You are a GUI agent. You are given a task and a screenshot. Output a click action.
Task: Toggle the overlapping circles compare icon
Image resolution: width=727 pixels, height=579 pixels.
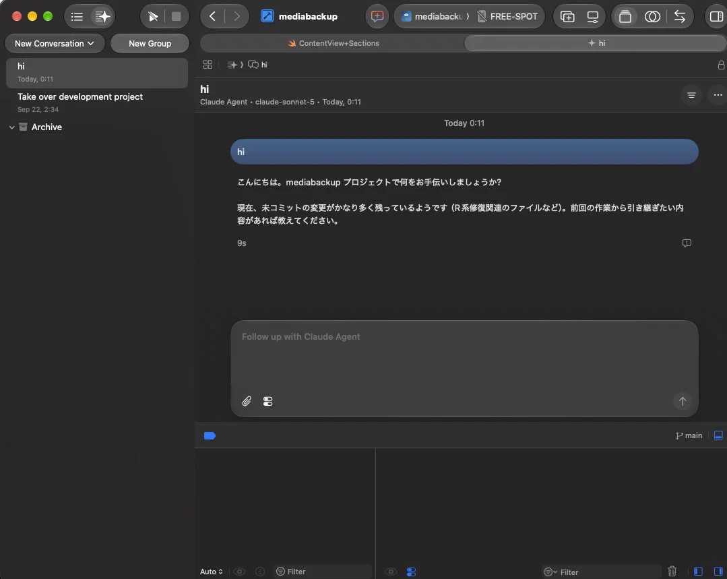click(652, 17)
